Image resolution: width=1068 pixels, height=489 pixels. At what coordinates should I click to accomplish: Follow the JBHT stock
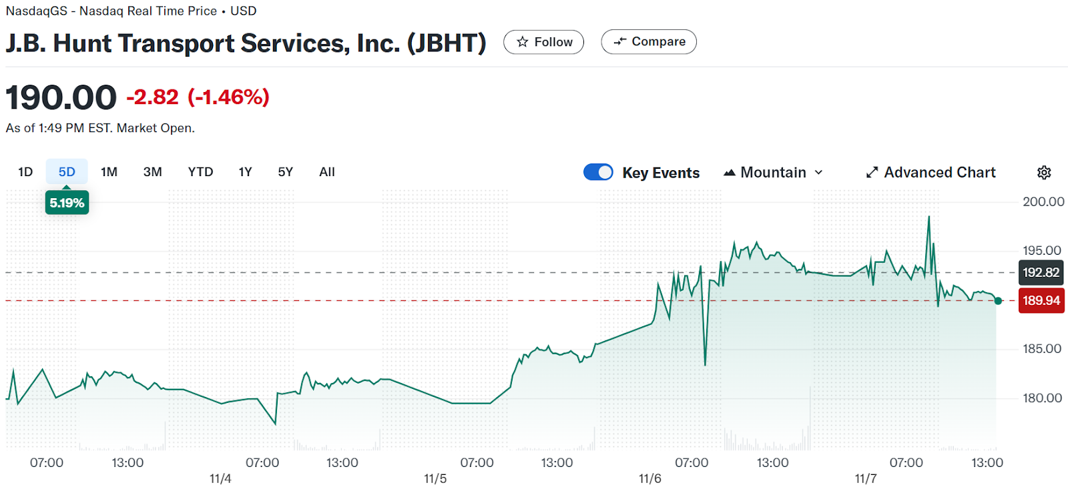tap(543, 42)
